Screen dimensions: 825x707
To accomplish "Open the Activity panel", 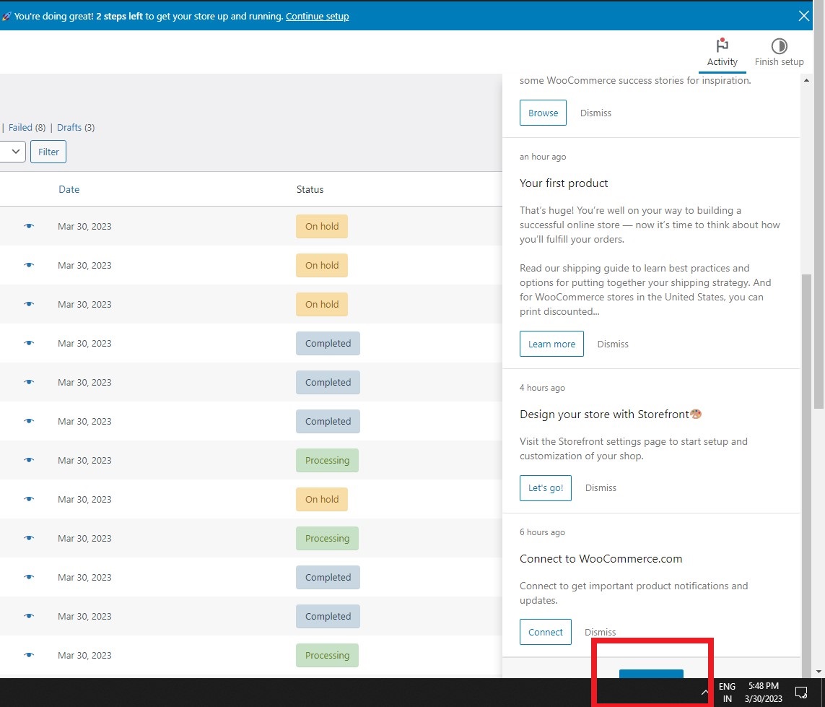I will [x=722, y=52].
